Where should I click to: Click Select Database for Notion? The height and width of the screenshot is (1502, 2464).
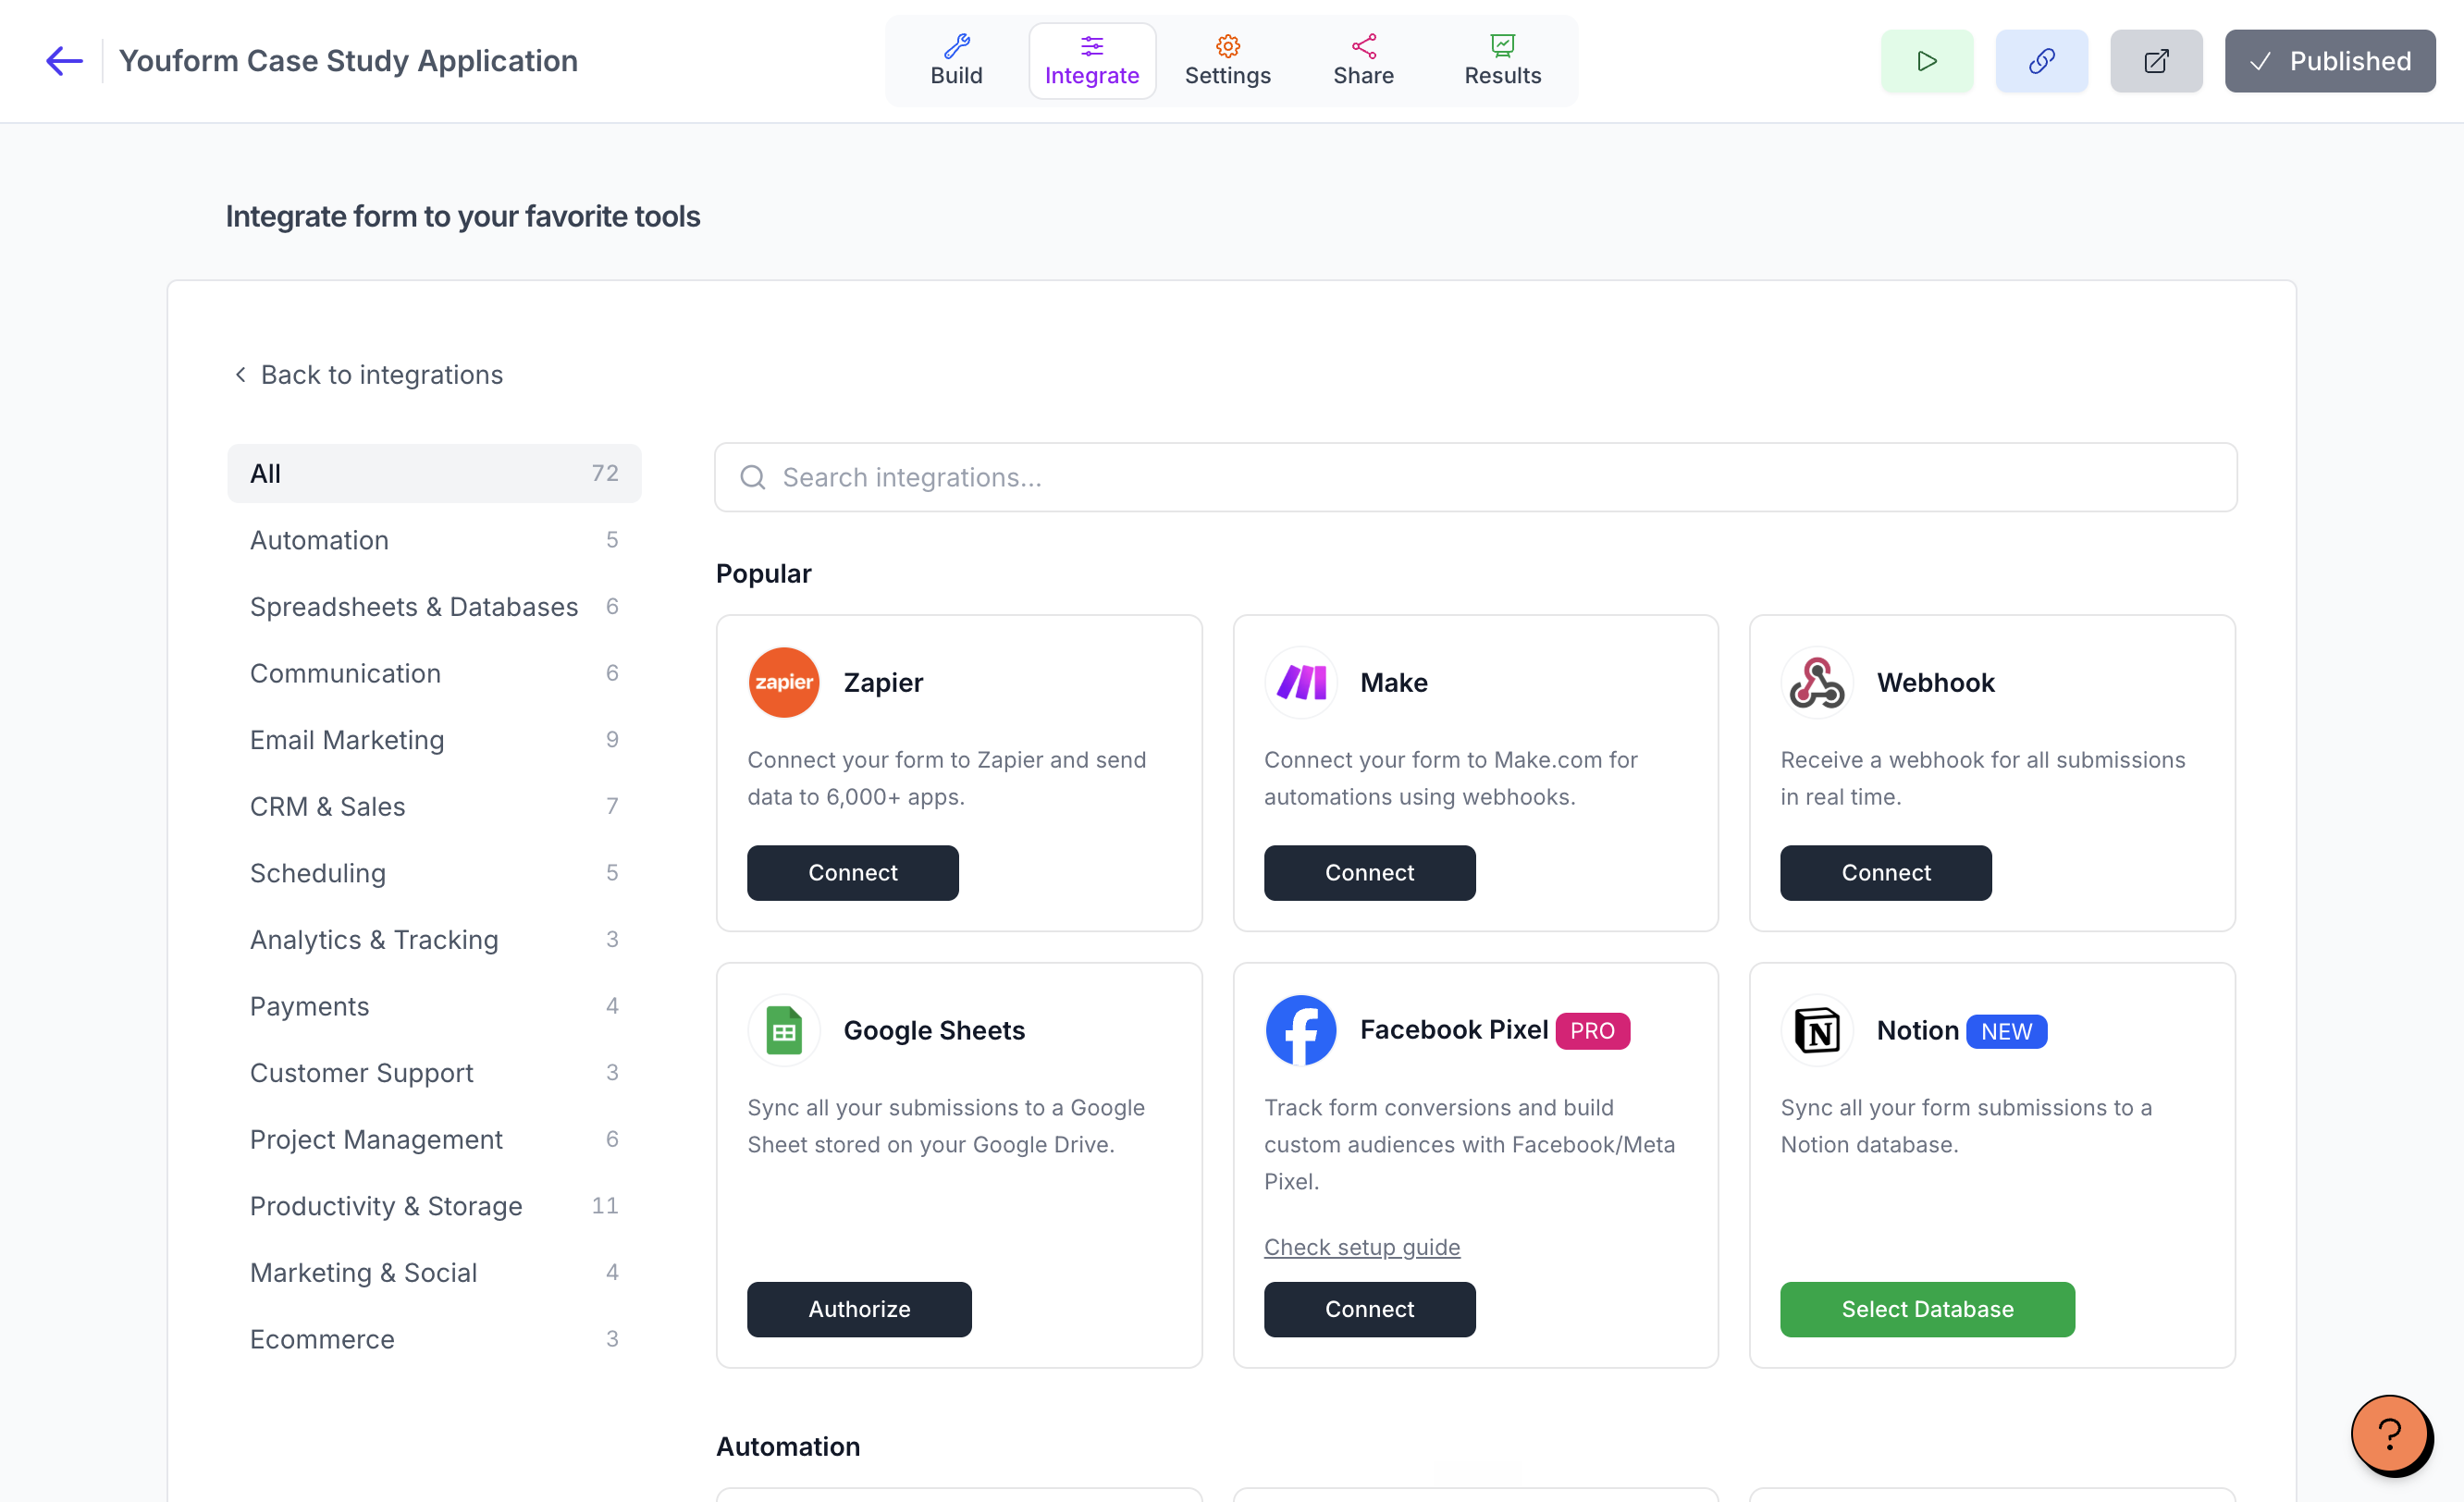[1927, 1309]
